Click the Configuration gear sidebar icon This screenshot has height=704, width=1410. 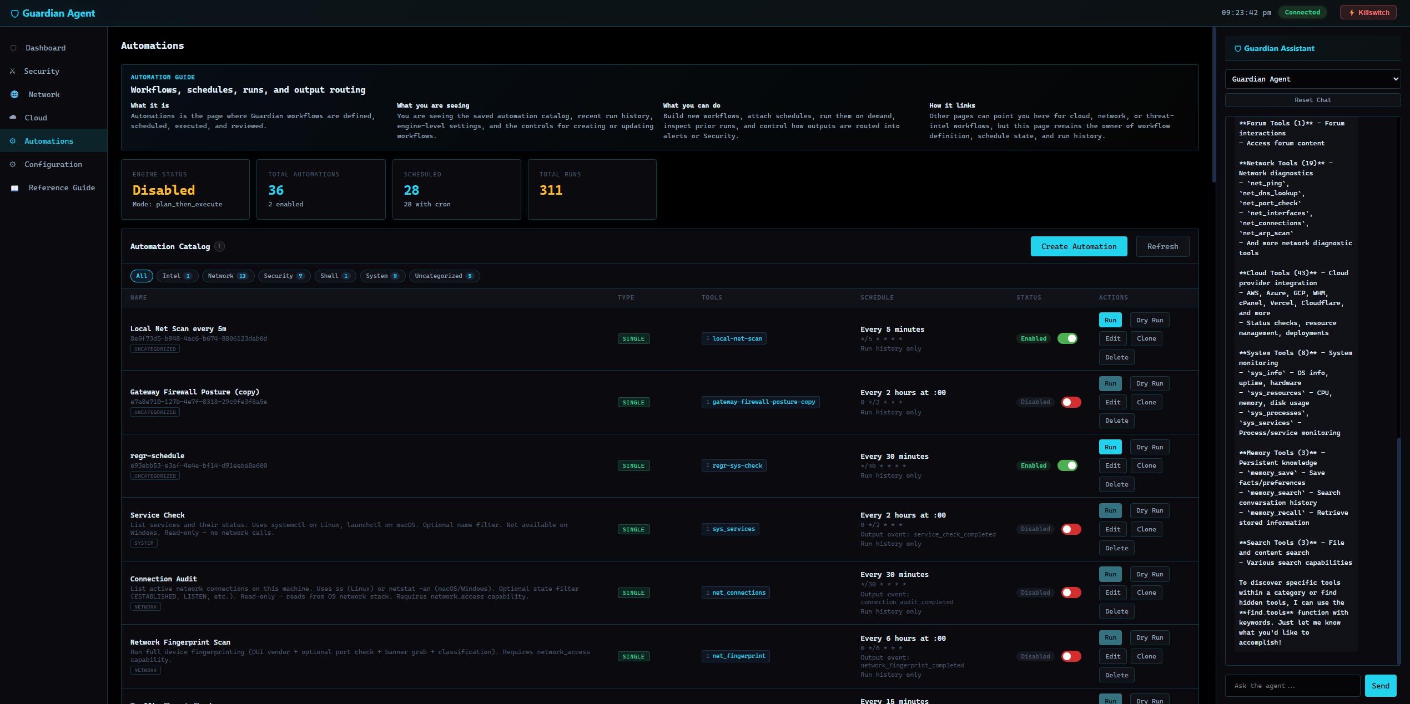click(x=13, y=165)
